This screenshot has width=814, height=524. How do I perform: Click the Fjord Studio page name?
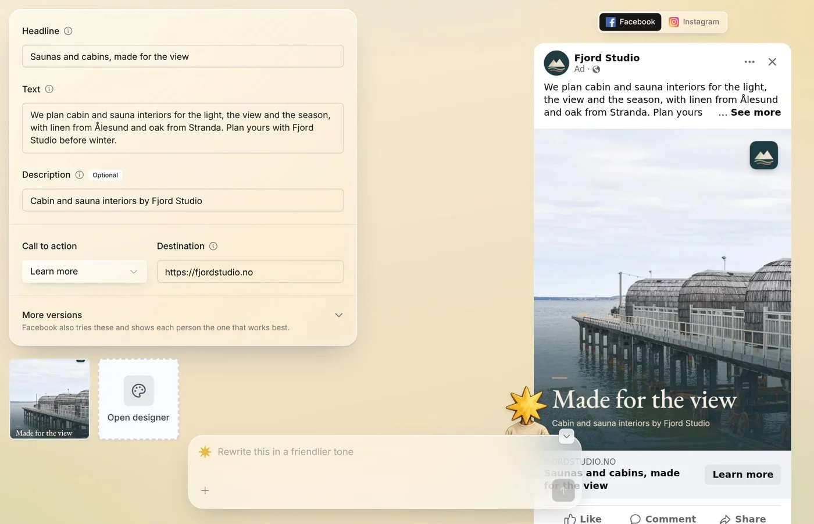click(x=607, y=58)
